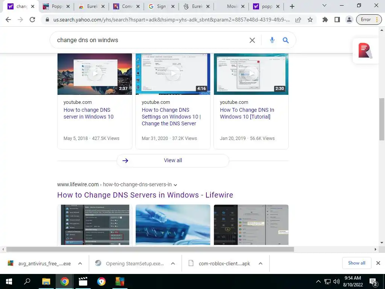Open the dark phone settings image
The height and width of the screenshot is (289, 385).
(251, 225)
